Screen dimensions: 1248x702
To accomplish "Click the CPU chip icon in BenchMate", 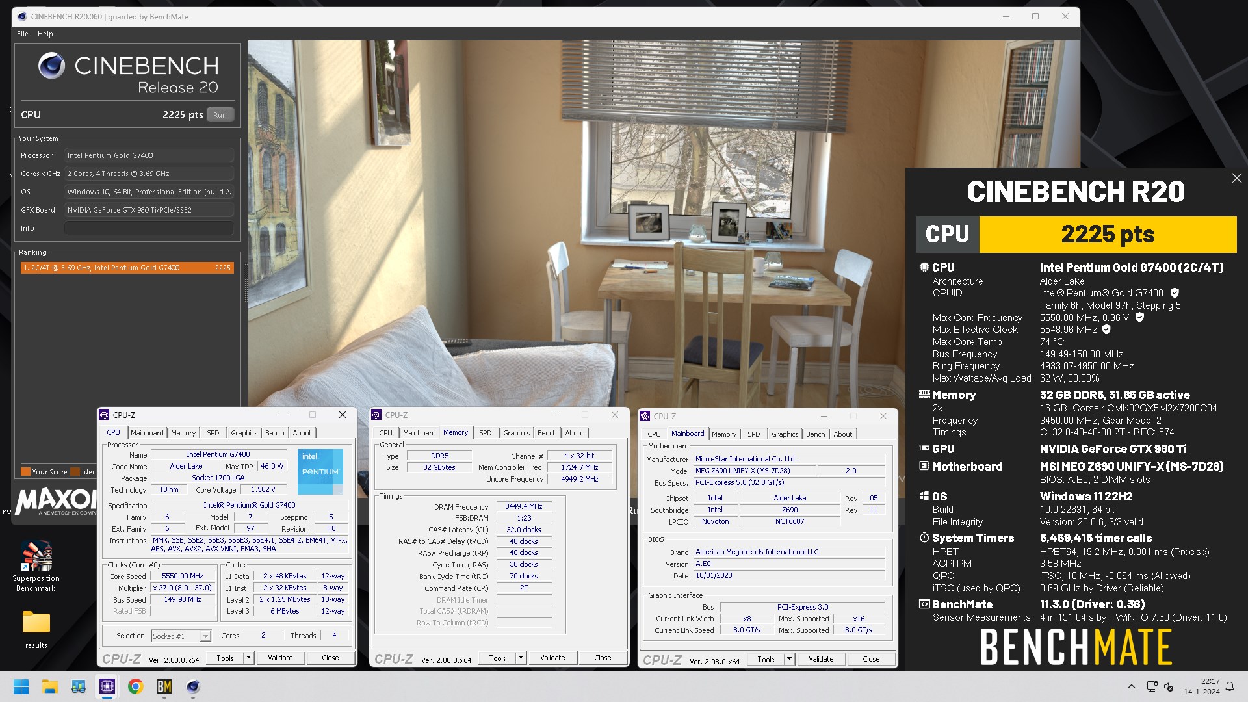I will (x=924, y=267).
